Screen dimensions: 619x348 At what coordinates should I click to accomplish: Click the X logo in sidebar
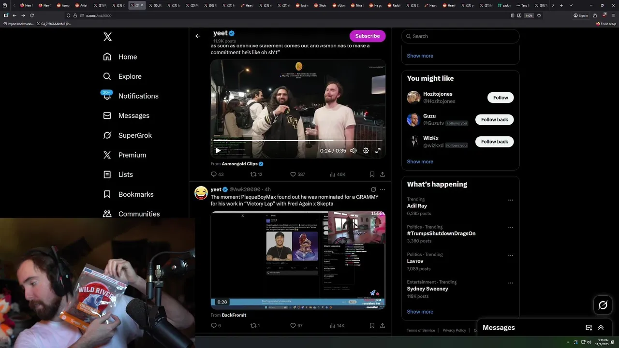tap(107, 37)
